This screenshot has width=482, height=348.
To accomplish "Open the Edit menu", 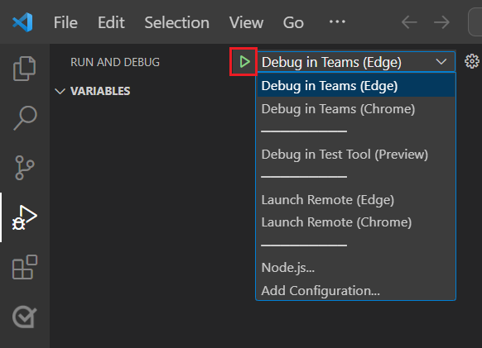I will pyautogui.click(x=111, y=22).
